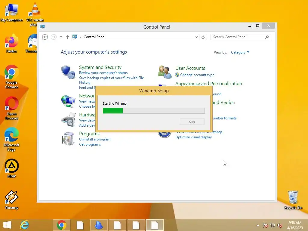
Task: Open My Computer desktop icon
Action: pyautogui.click(x=12, y=12)
